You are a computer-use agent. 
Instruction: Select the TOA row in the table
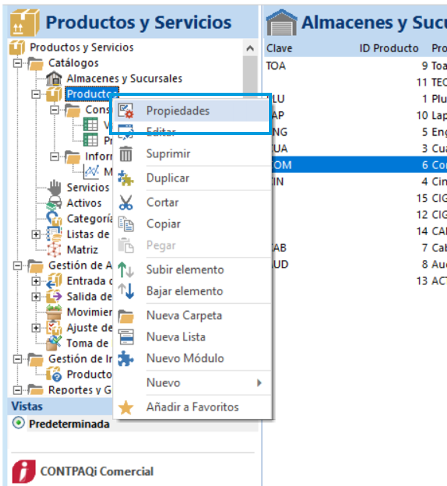point(355,66)
